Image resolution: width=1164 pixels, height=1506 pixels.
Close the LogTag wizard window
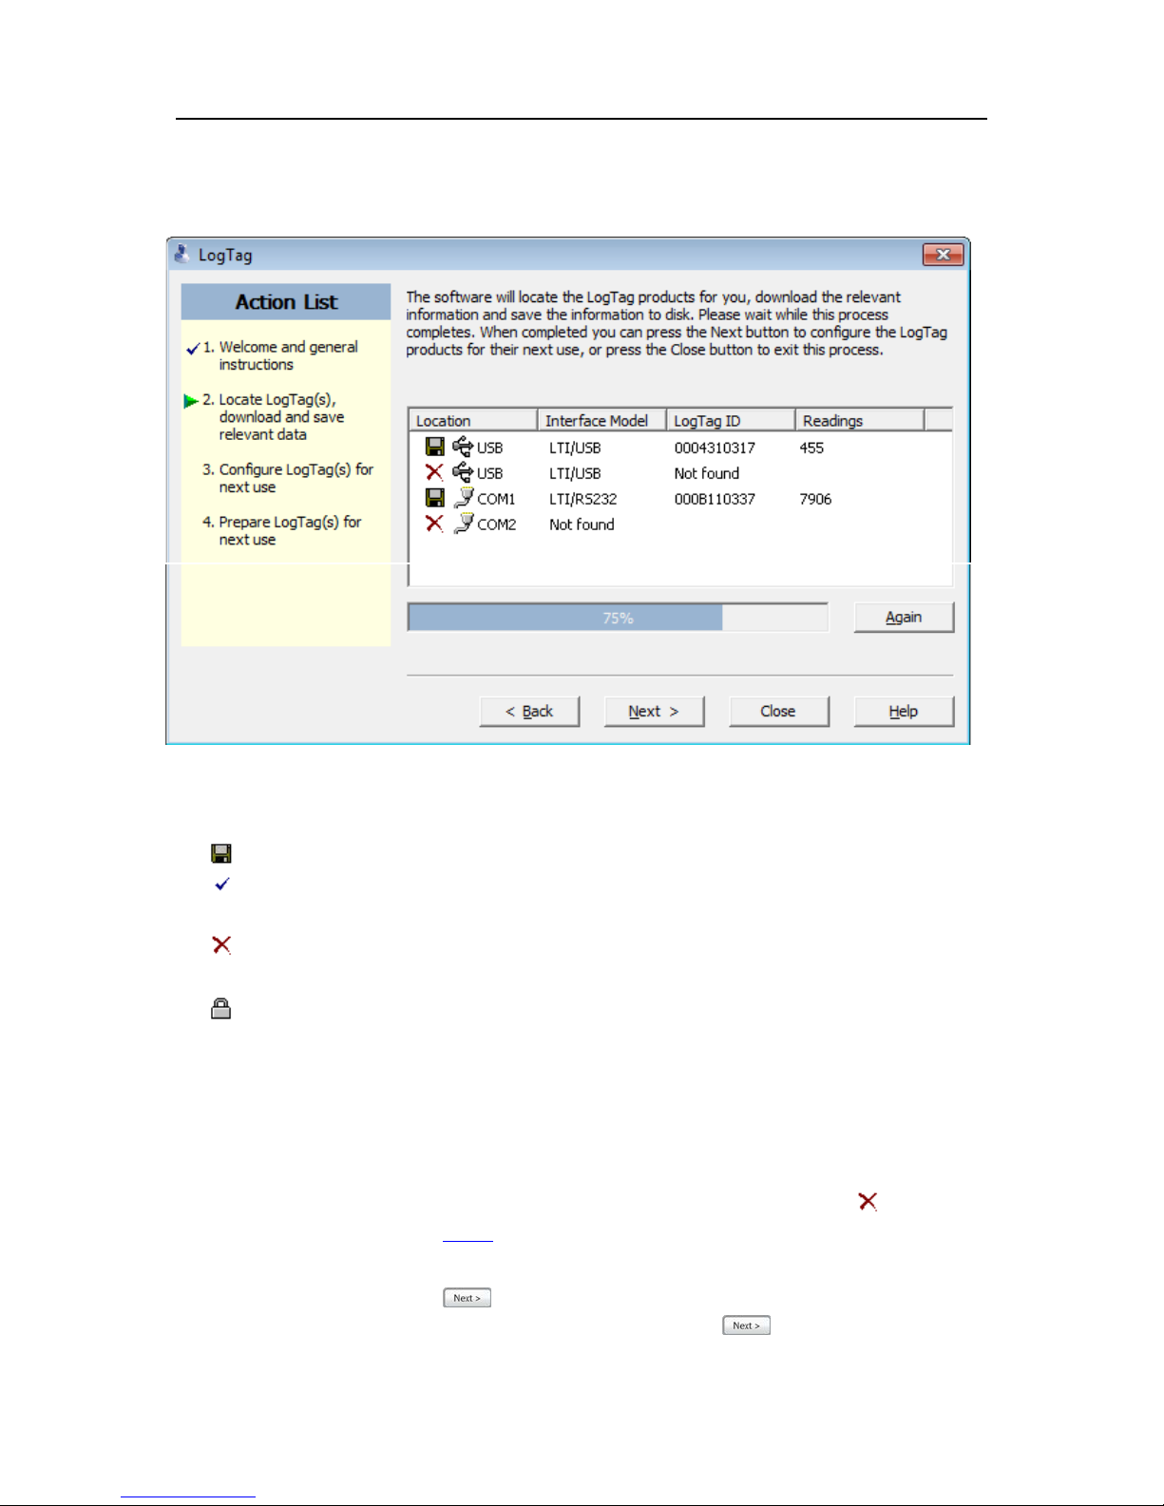point(943,255)
